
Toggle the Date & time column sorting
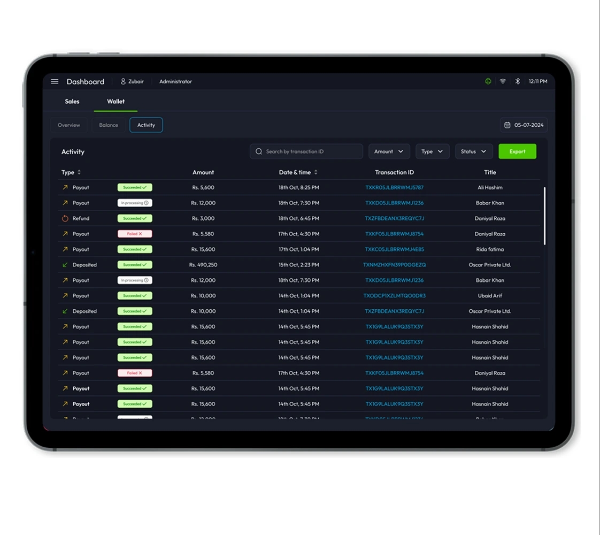click(x=316, y=172)
